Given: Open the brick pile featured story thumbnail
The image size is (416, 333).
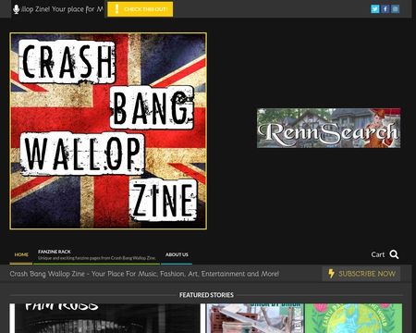Looking at the screenshot, I should click(255, 318).
